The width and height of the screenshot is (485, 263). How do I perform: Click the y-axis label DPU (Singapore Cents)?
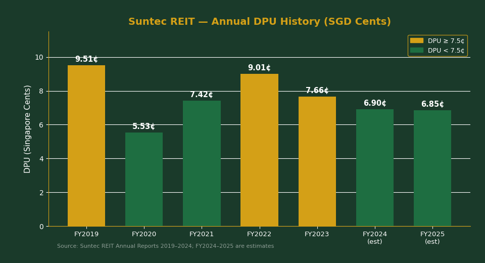pos(27,129)
